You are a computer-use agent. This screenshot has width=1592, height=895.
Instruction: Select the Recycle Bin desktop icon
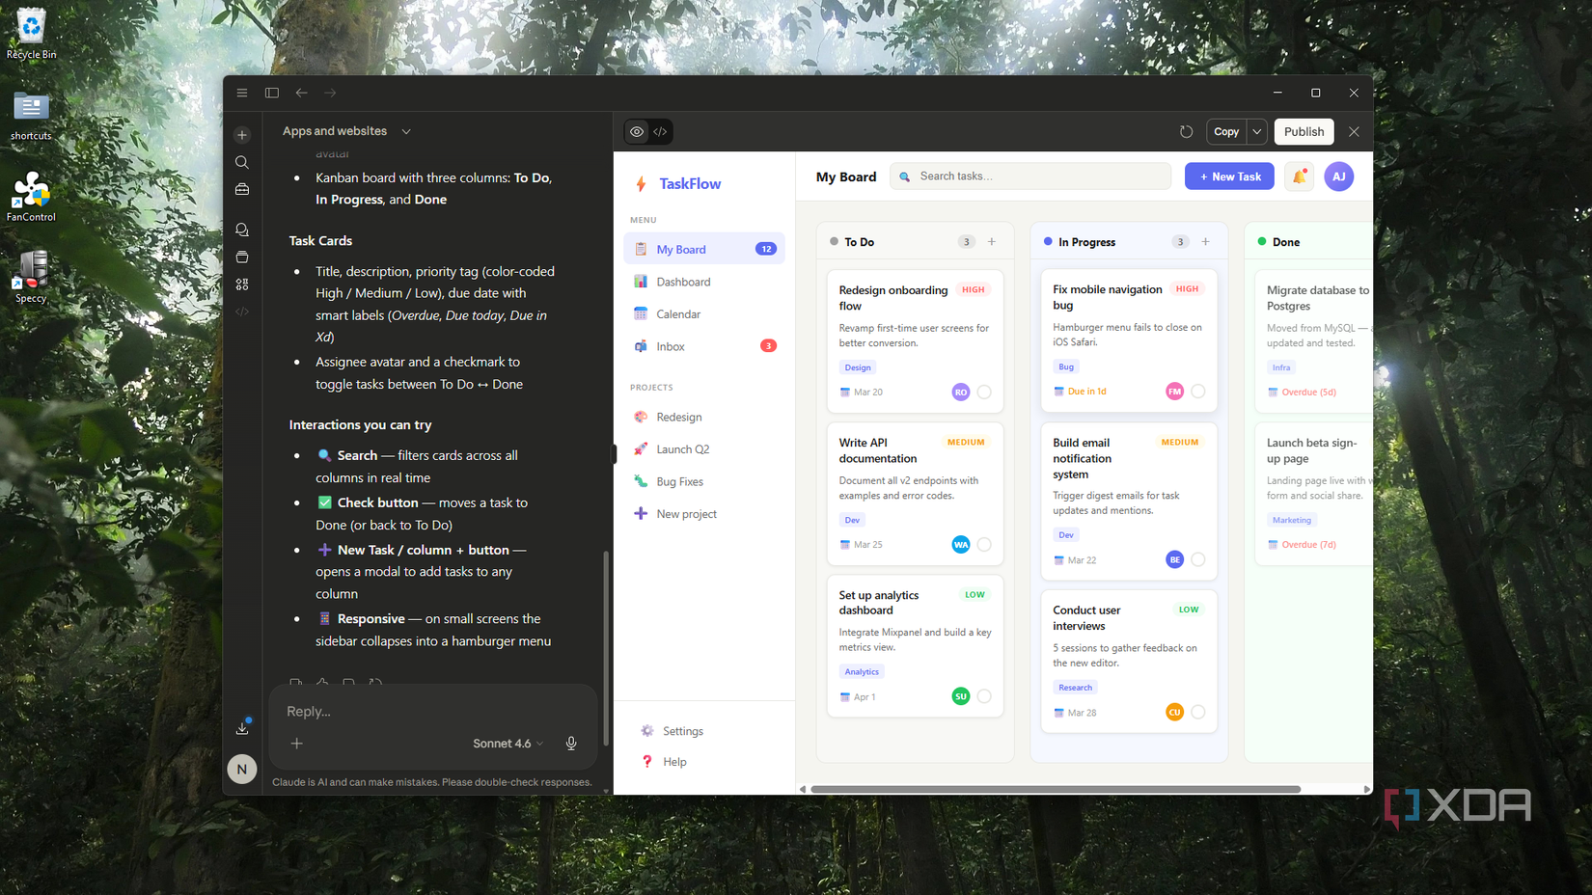pos(31,35)
